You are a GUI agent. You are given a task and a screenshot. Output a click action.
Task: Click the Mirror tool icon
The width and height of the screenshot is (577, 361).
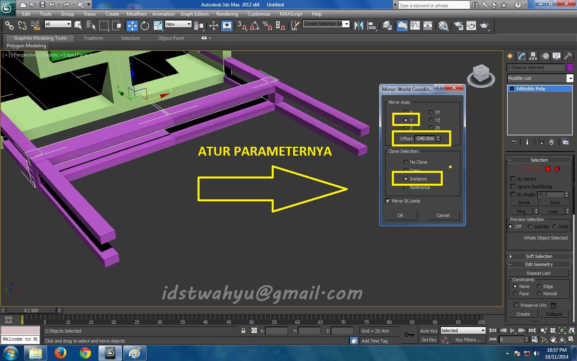(x=359, y=26)
